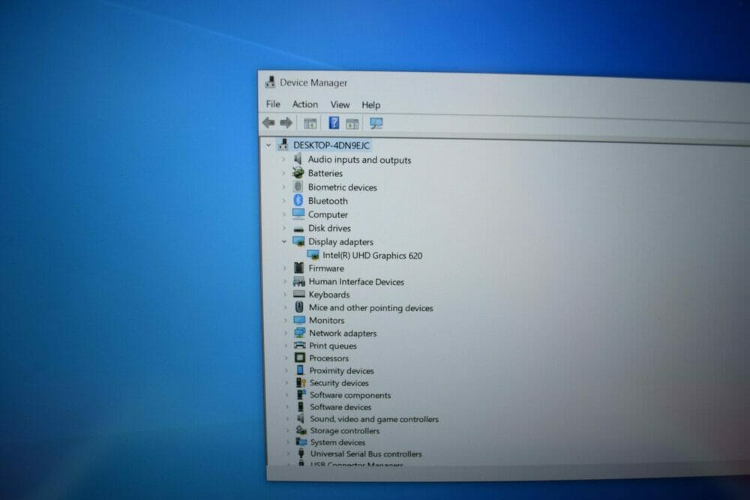Click the blue Help question mark icon
750x500 pixels.
pyautogui.click(x=334, y=124)
